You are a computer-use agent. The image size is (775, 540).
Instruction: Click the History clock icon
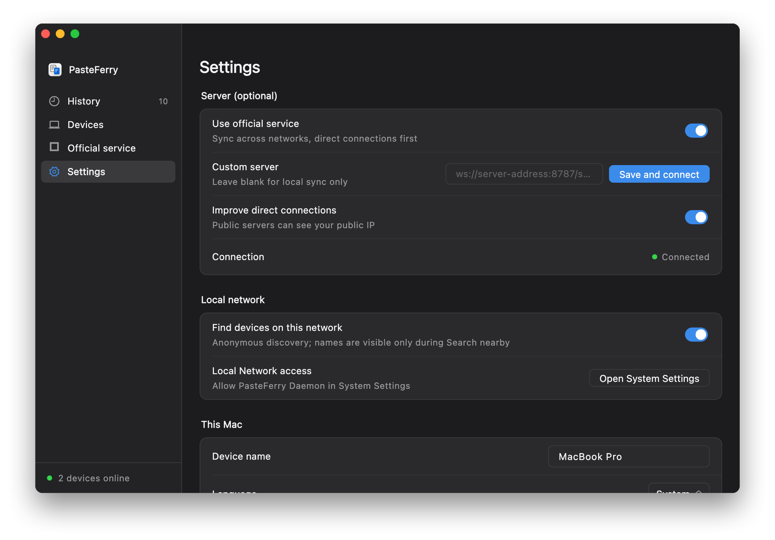[x=54, y=101]
